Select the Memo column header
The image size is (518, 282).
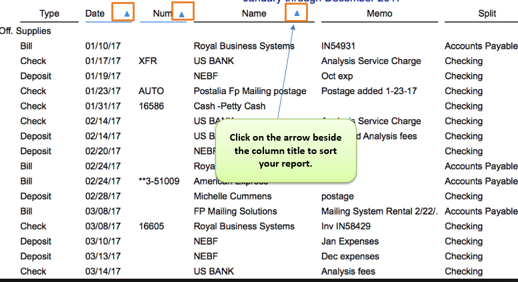379,13
